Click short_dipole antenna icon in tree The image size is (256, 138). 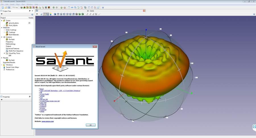pyautogui.click(x=7, y=25)
